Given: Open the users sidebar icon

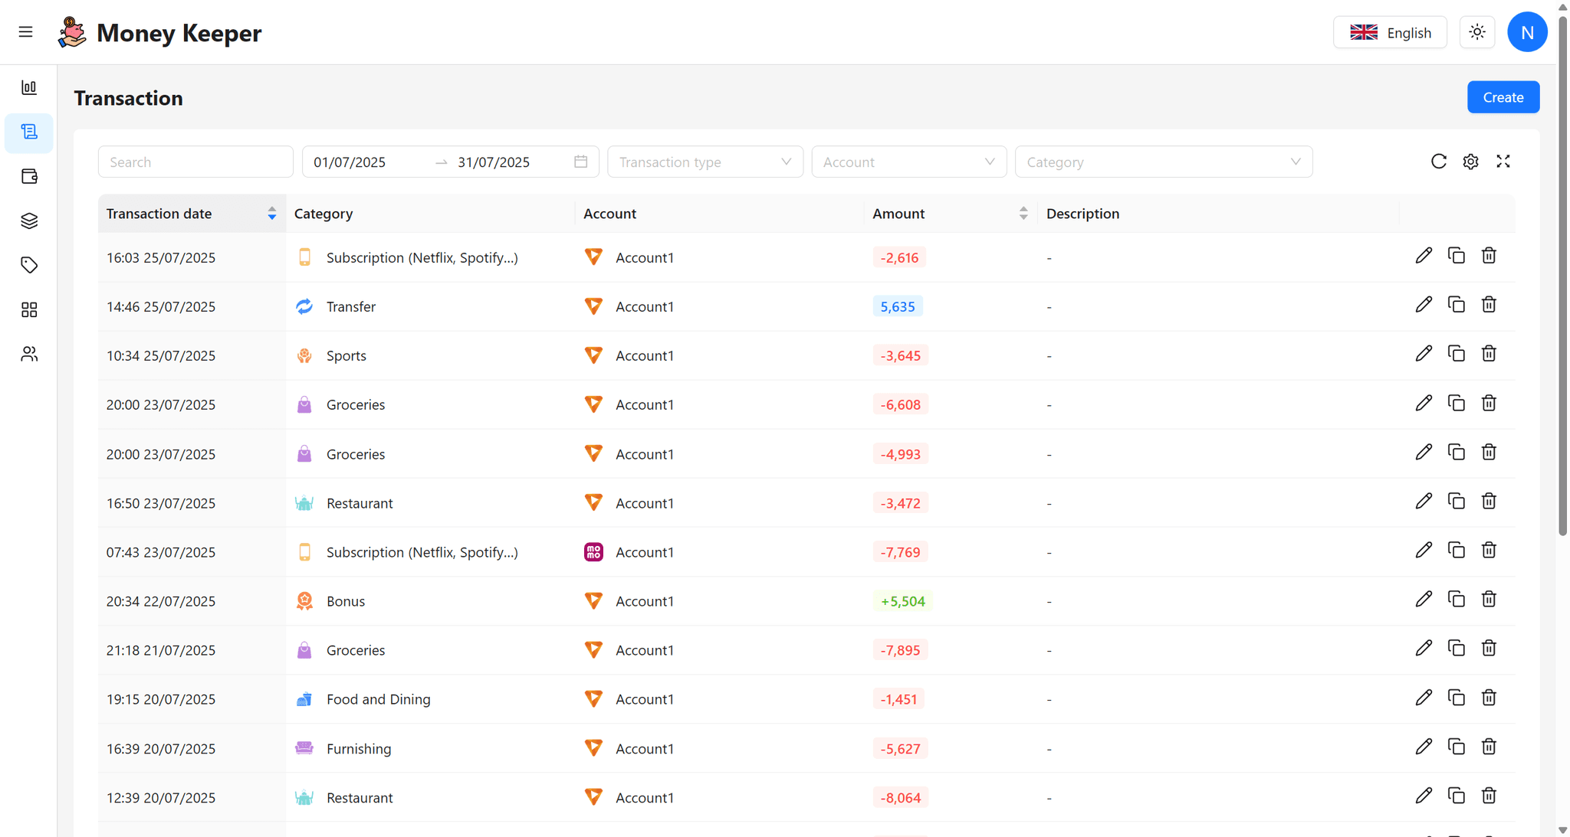Looking at the screenshot, I should (29, 354).
